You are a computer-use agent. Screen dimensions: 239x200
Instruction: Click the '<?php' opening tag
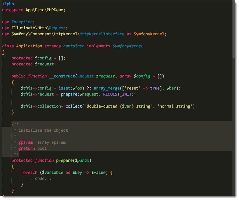click(x=8, y=4)
